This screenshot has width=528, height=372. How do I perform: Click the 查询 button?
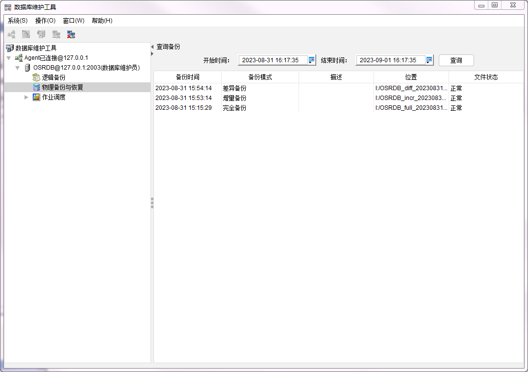(x=456, y=60)
